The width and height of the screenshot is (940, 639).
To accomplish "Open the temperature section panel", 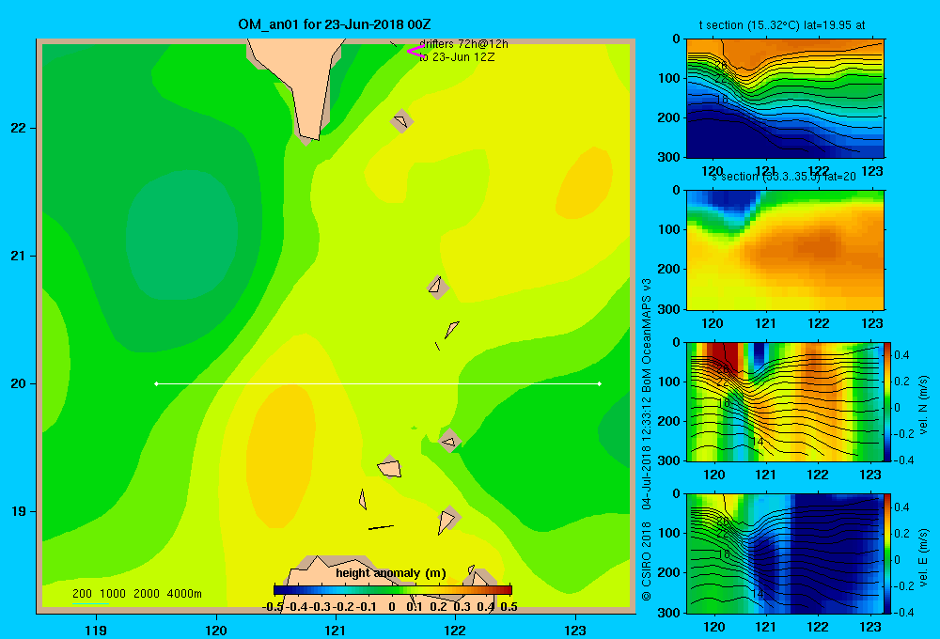I will coord(785,99).
